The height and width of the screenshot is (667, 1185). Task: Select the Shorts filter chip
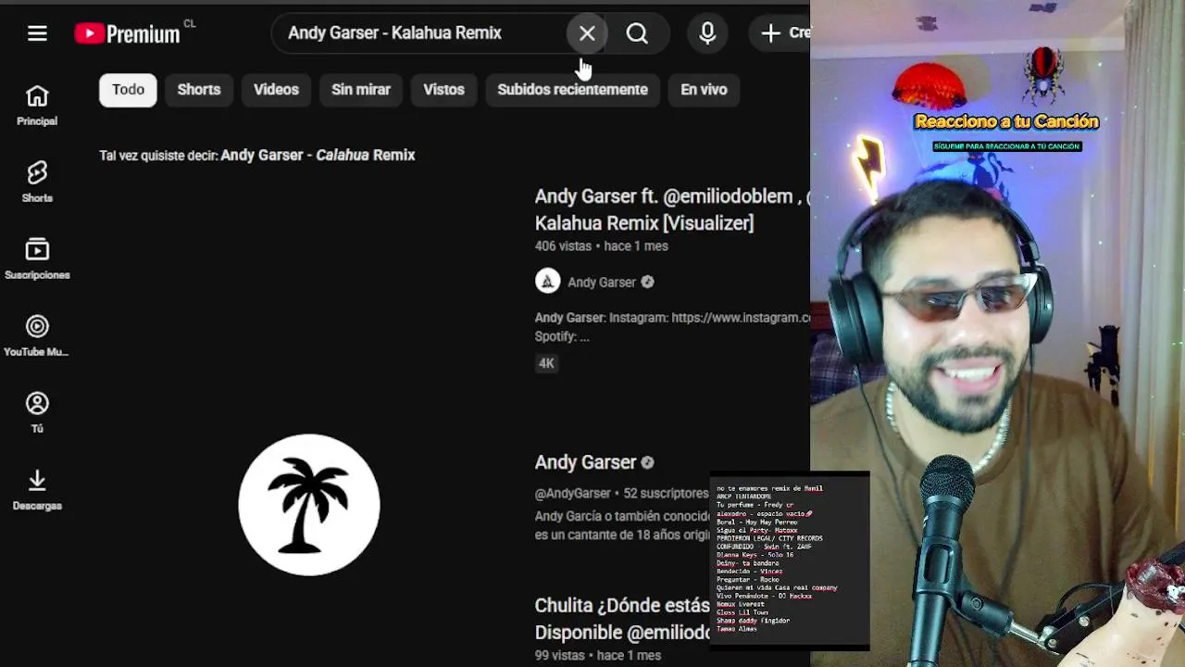pos(199,90)
